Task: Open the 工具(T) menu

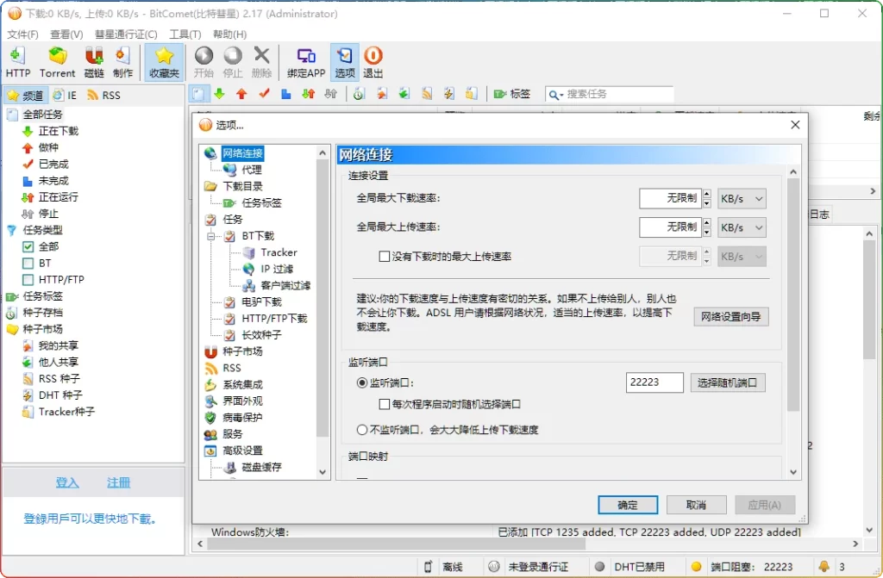Action: tap(185, 34)
